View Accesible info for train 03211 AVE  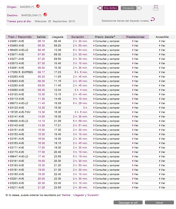(162, 188)
